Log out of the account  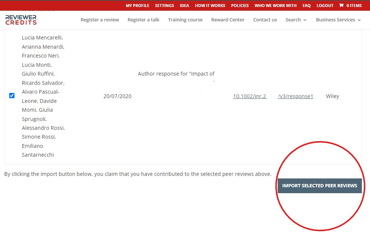[325, 6]
